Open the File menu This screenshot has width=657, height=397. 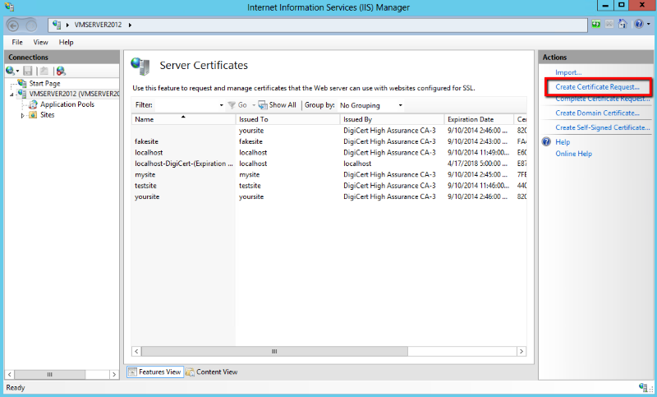coord(17,42)
